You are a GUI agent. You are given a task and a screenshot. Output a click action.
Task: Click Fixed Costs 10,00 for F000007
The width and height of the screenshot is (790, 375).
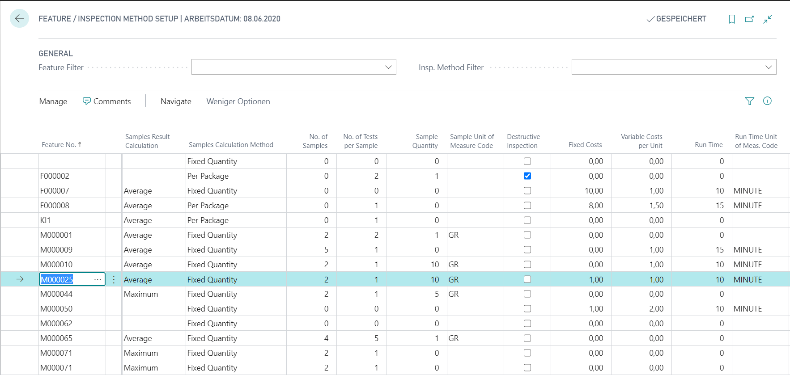(594, 191)
